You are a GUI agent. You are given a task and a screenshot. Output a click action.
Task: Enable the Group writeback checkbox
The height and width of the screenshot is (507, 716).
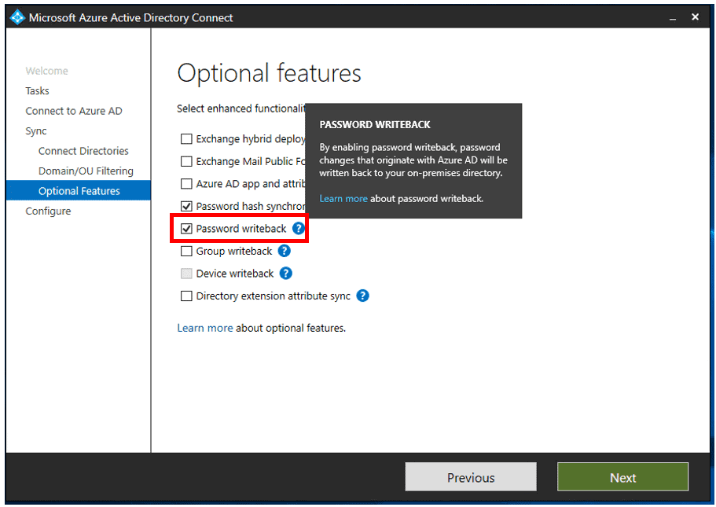click(186, 251)
